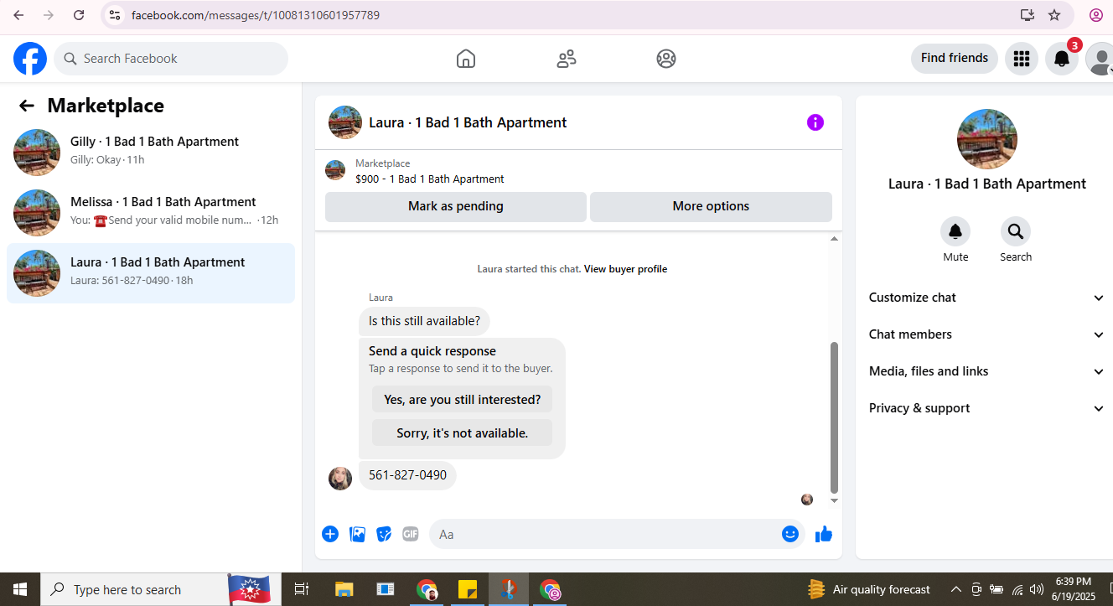Screen dimensions: 1113x606
Task: Click the Windows taskbar search box
Action: [x=134, y=589]
